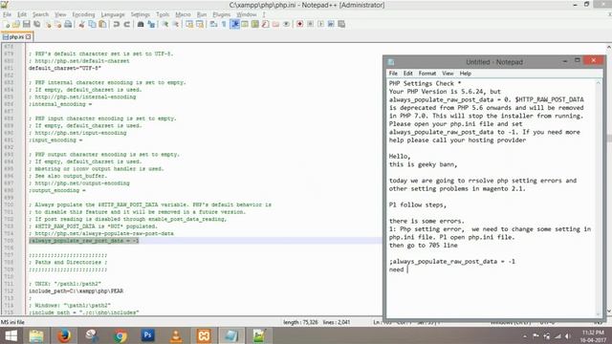Click the Print toolbar icon in Notepad++
This screenshot has height=344, width=612.
click(x=68, y=24)
